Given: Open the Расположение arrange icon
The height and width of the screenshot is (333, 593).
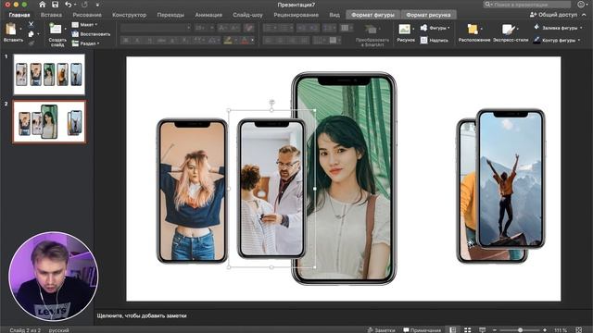Looking at the screenshot, I should click(x=473, y=29).
